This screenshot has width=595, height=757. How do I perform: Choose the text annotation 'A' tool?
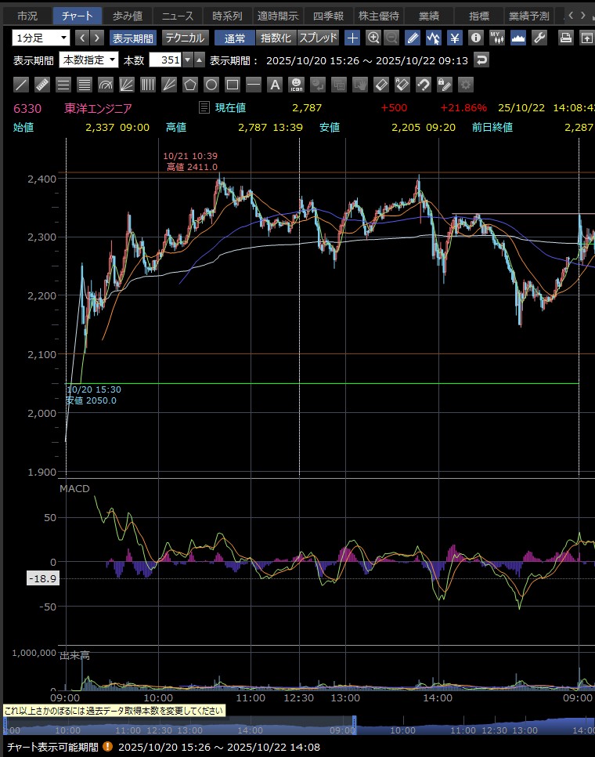coord(274,85)
